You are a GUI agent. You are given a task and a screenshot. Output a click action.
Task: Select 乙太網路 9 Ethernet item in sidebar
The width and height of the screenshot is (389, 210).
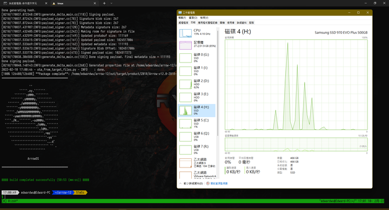(x=197, y=163)
